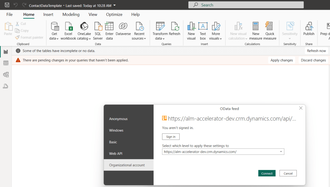This screenshot has height=187, width=330.
Task: Insert a Text box
Action: tap(203, 31)
